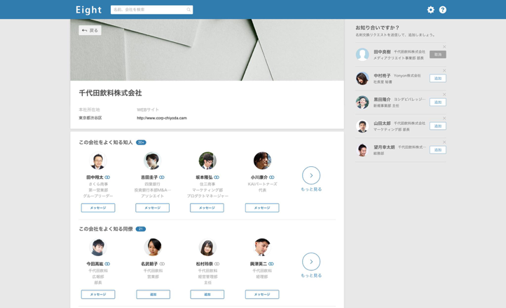Click the company title 千代田飲料株式会社
This screenshot has width=506, height=308.
110,93
